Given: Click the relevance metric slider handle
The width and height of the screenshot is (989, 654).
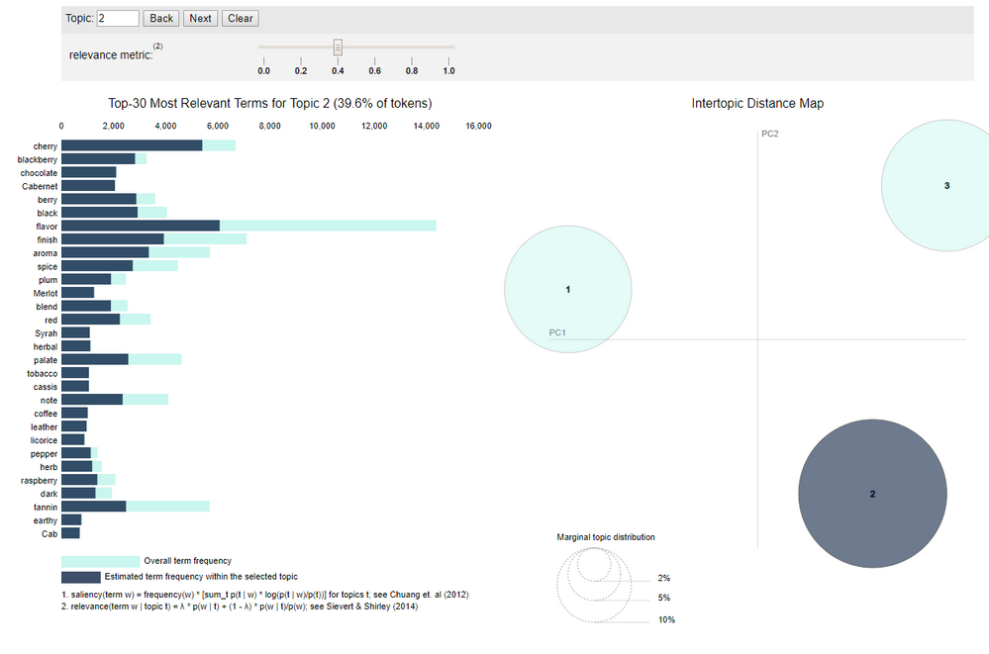Looking at the screenshot, I should pyautogui.click(x=338, y=47).
